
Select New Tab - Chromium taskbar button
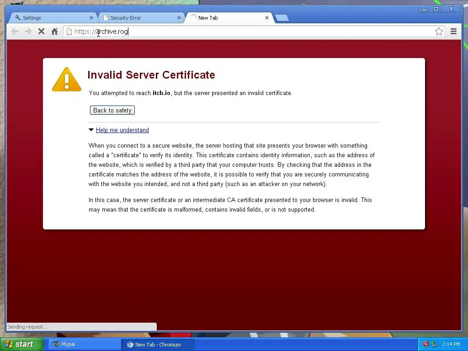pyautogui.click(x=158, y=345)
